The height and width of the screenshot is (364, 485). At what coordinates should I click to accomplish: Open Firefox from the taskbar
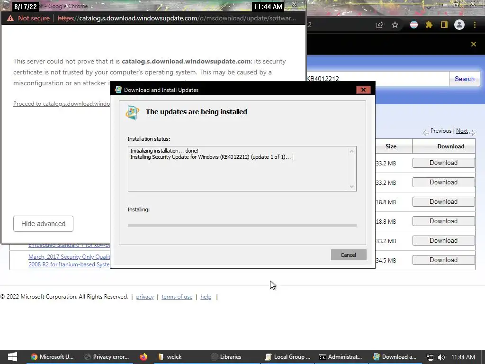(144, 357)
